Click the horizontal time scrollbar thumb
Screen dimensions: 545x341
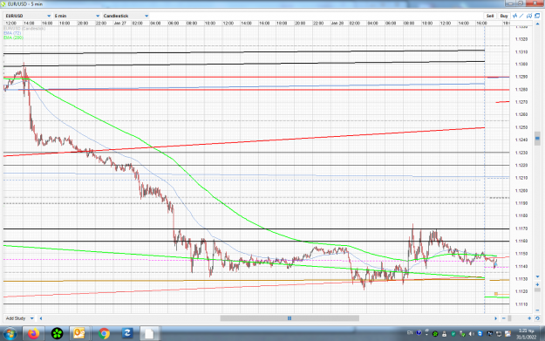pyautogui.click(x=290, y=318)
